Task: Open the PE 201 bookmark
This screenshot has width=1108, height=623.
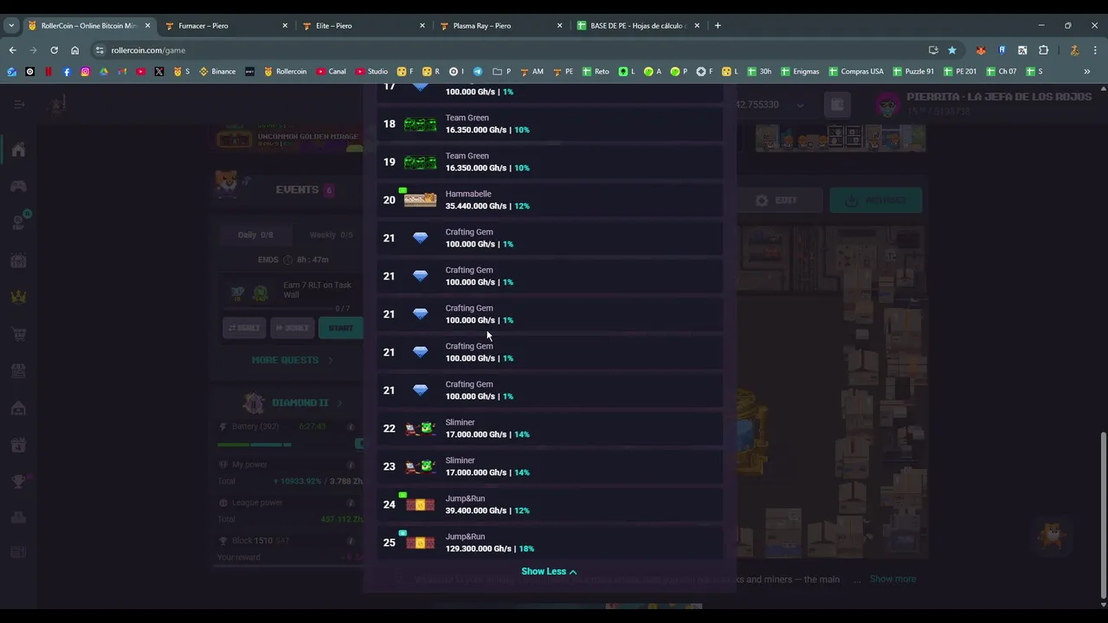Action: (x=959, y=72)
